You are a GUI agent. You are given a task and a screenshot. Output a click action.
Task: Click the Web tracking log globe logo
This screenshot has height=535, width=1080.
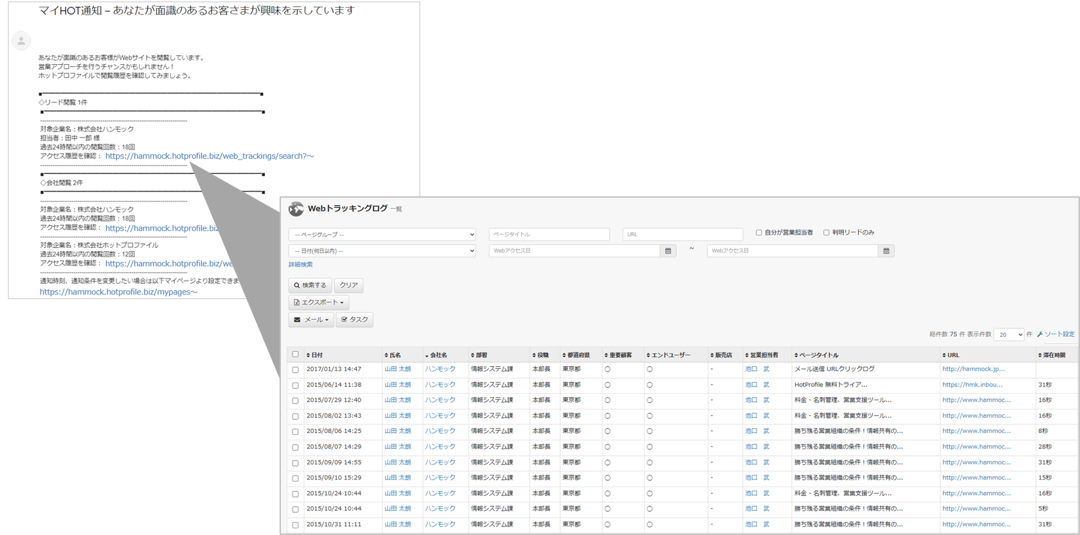(x=296, y=209)
